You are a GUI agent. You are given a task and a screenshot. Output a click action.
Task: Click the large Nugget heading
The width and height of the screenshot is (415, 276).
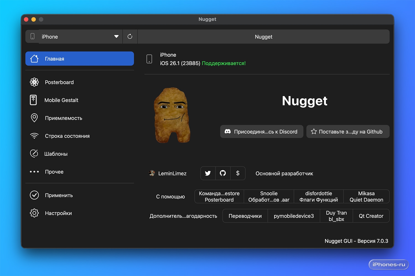[x=305, y=101]
